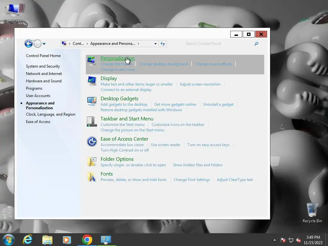
Task: Open Google Chrome from the taskbar
Action: [87, 240]
